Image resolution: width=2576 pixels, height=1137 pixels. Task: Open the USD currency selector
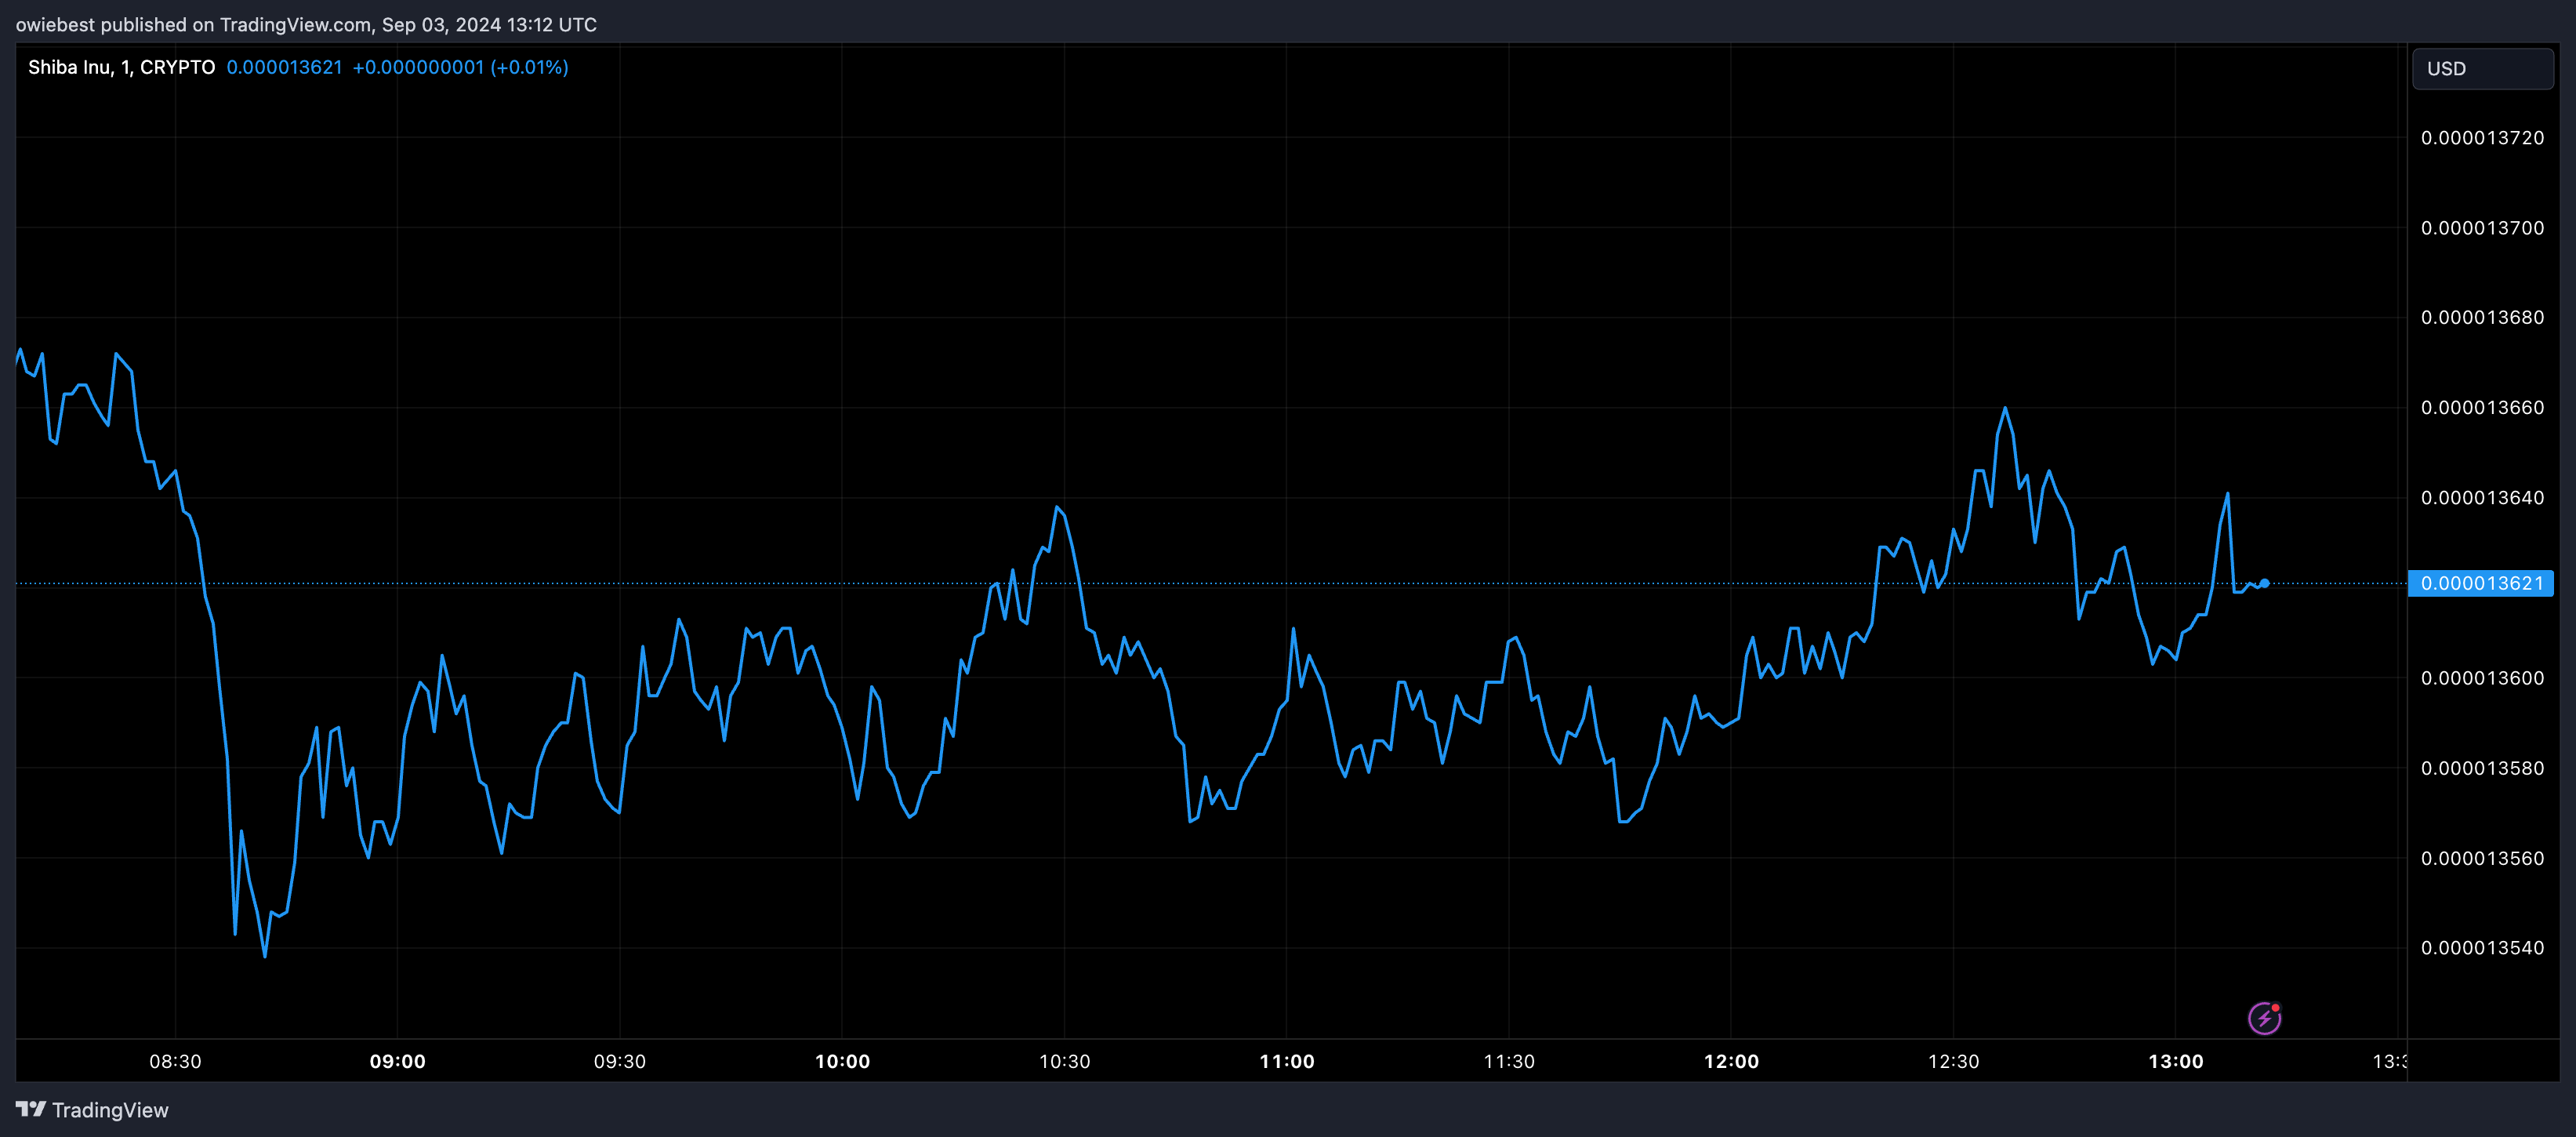(2482, 69)
